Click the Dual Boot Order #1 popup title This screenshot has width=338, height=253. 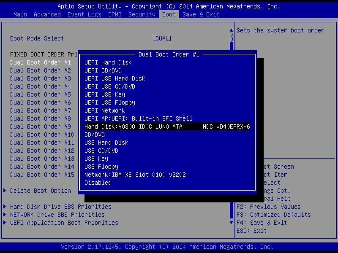pyautogui.click(x=169, y=55)
